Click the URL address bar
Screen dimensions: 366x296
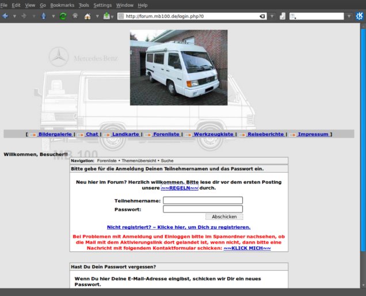pyautogui.click(x=192, y=16)
